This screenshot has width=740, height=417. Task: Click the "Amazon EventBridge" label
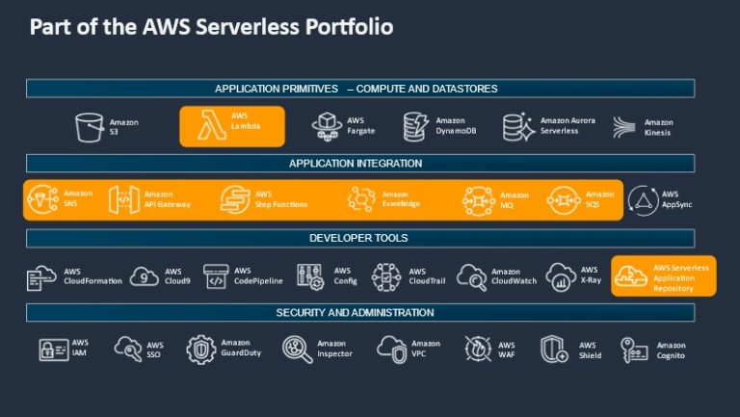click(x=401, y=199)
